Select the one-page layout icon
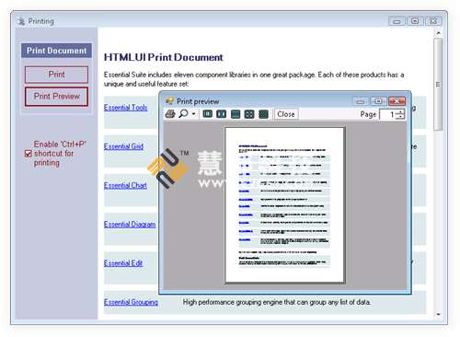The width and height of the screenshot is (460, 337). pos(208,114)
